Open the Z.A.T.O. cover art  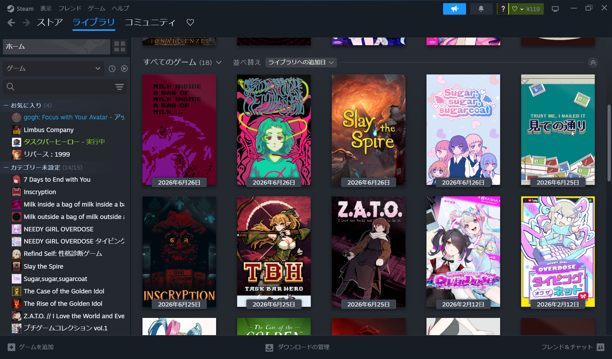368,252
